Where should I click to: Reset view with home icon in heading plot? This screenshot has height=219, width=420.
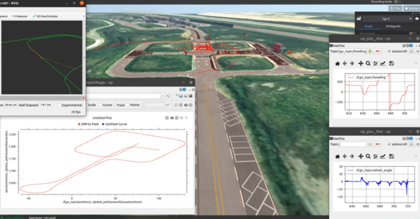(x=337, y=63)
